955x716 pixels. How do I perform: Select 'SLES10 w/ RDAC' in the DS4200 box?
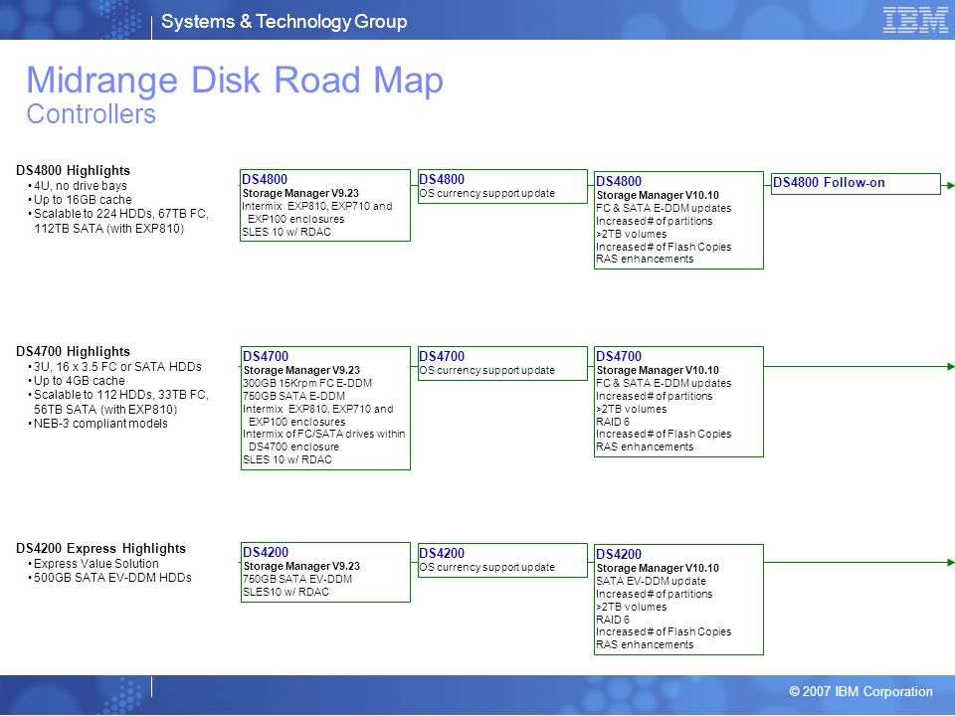[x=286, y=592]
